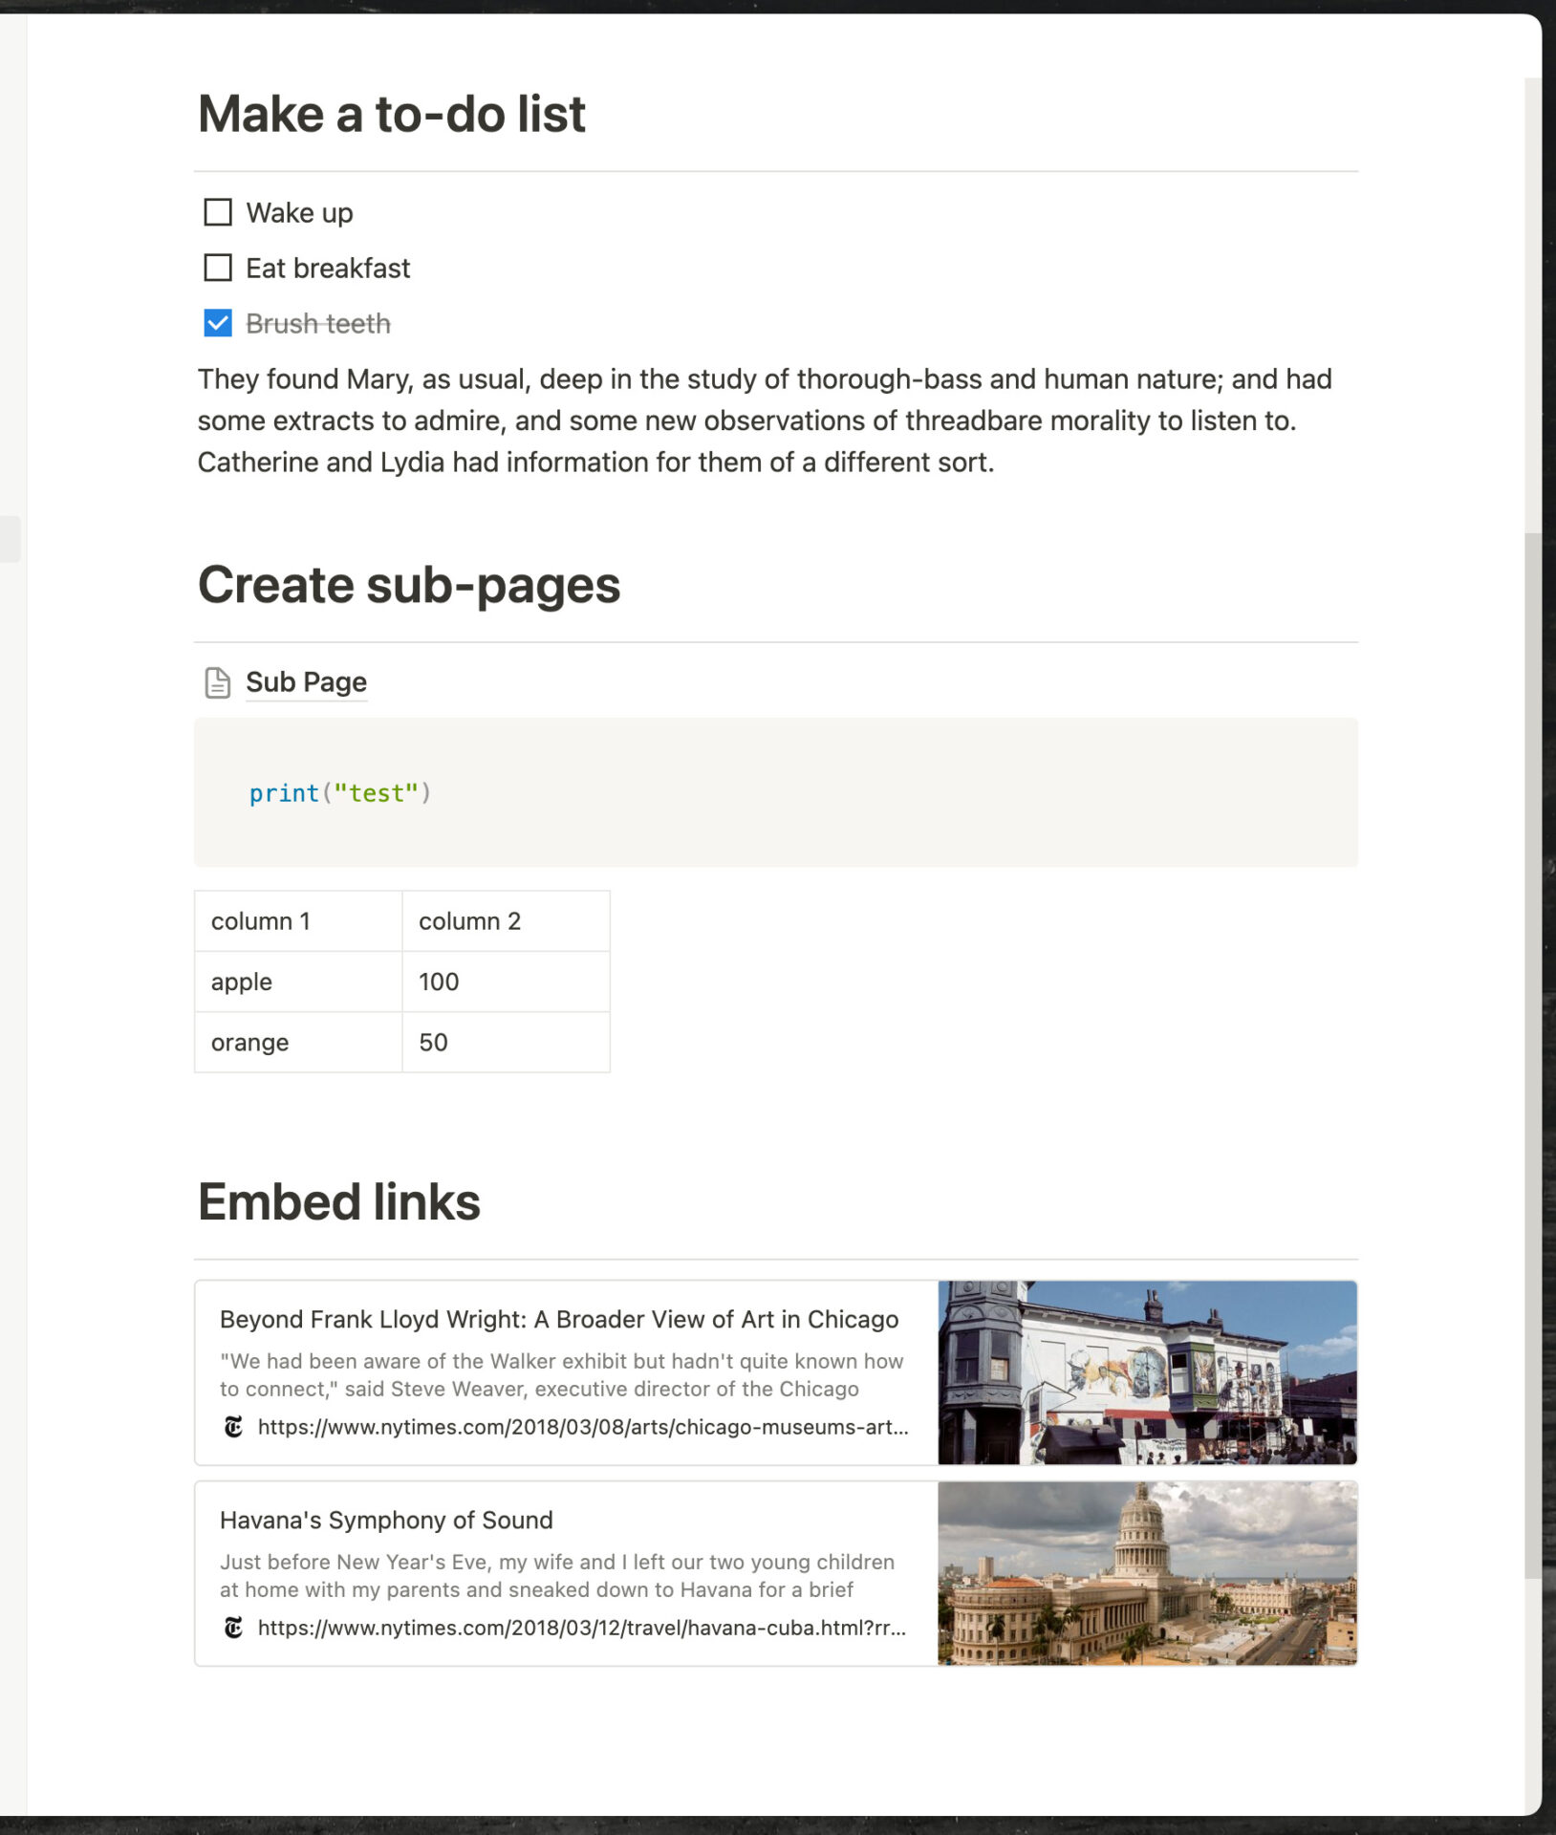Open the Sub Page link
The image size is (1556, 1835).
pos(306,682)
